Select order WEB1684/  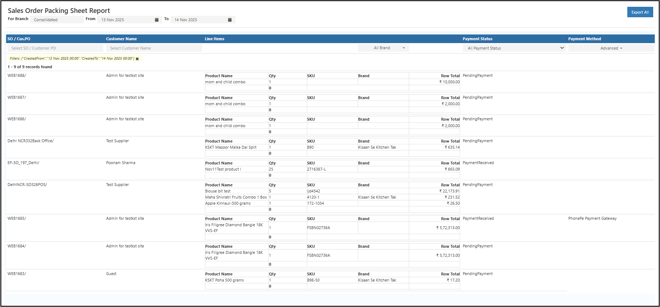point(17,246)
